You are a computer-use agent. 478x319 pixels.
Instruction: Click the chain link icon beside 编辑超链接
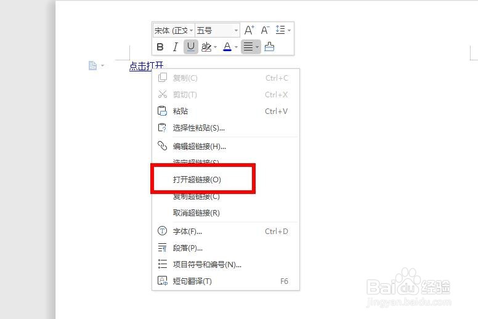tap(162, 146)
